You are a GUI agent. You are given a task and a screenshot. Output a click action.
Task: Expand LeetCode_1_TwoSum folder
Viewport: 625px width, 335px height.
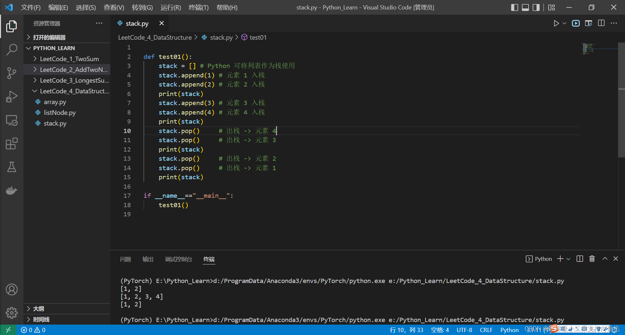pyautogui.click(x=67, y=59)
